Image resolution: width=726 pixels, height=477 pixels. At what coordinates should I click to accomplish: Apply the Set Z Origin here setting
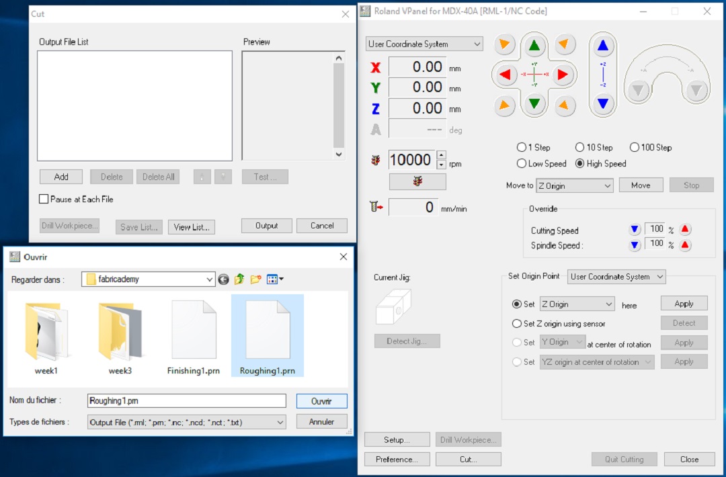684,304
